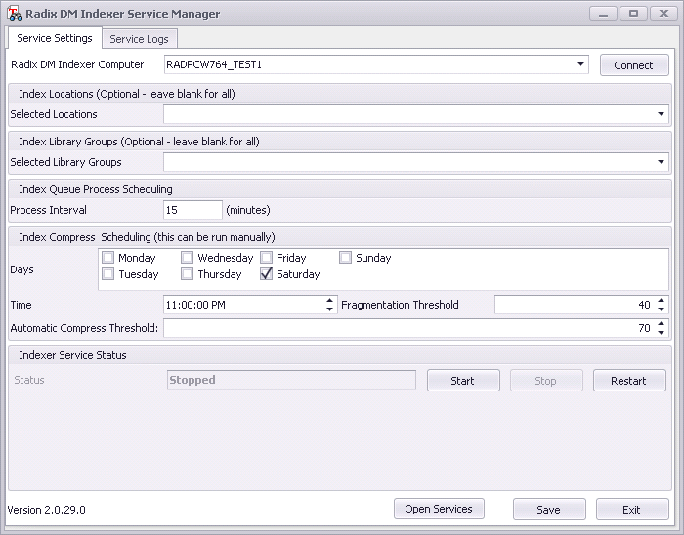
Task: Maximize the Service Manager window
Action: [633, 14]
